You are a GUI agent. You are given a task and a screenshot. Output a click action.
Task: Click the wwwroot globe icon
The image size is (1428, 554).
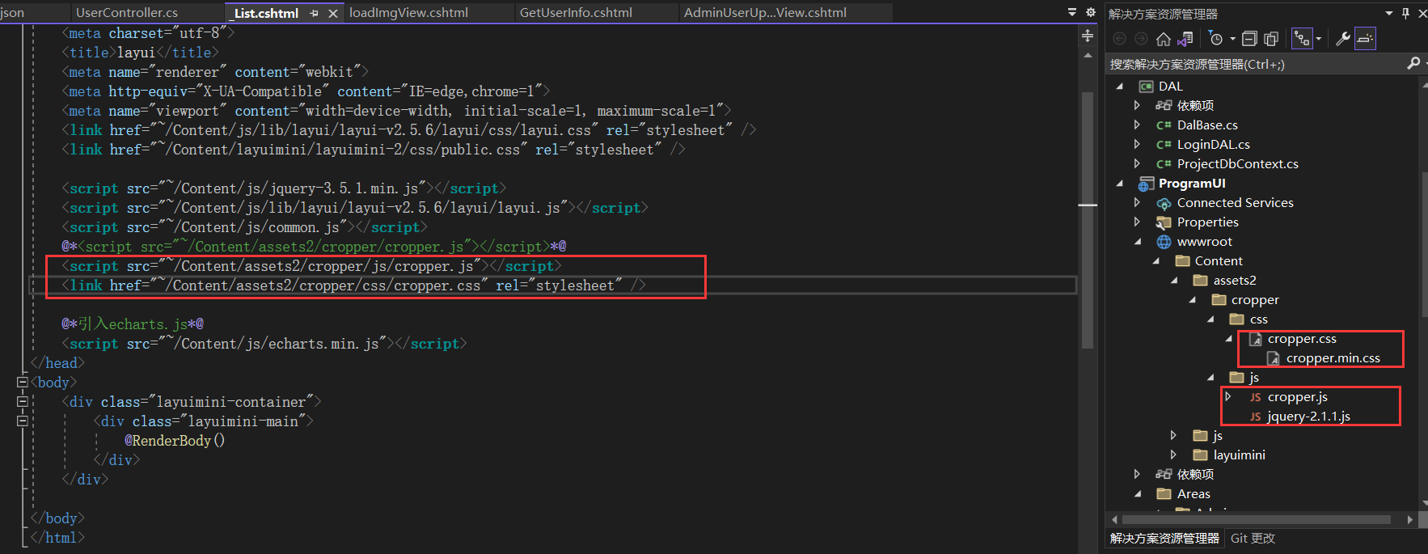pos(1164,242)
